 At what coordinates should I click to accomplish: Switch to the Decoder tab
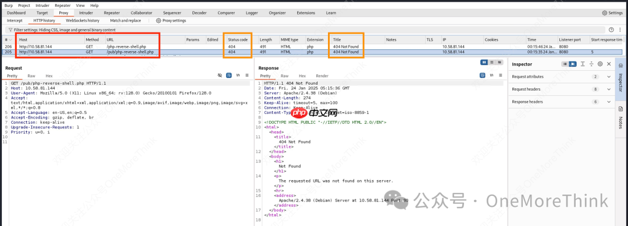pyautogui.click(x=199, y=13)
